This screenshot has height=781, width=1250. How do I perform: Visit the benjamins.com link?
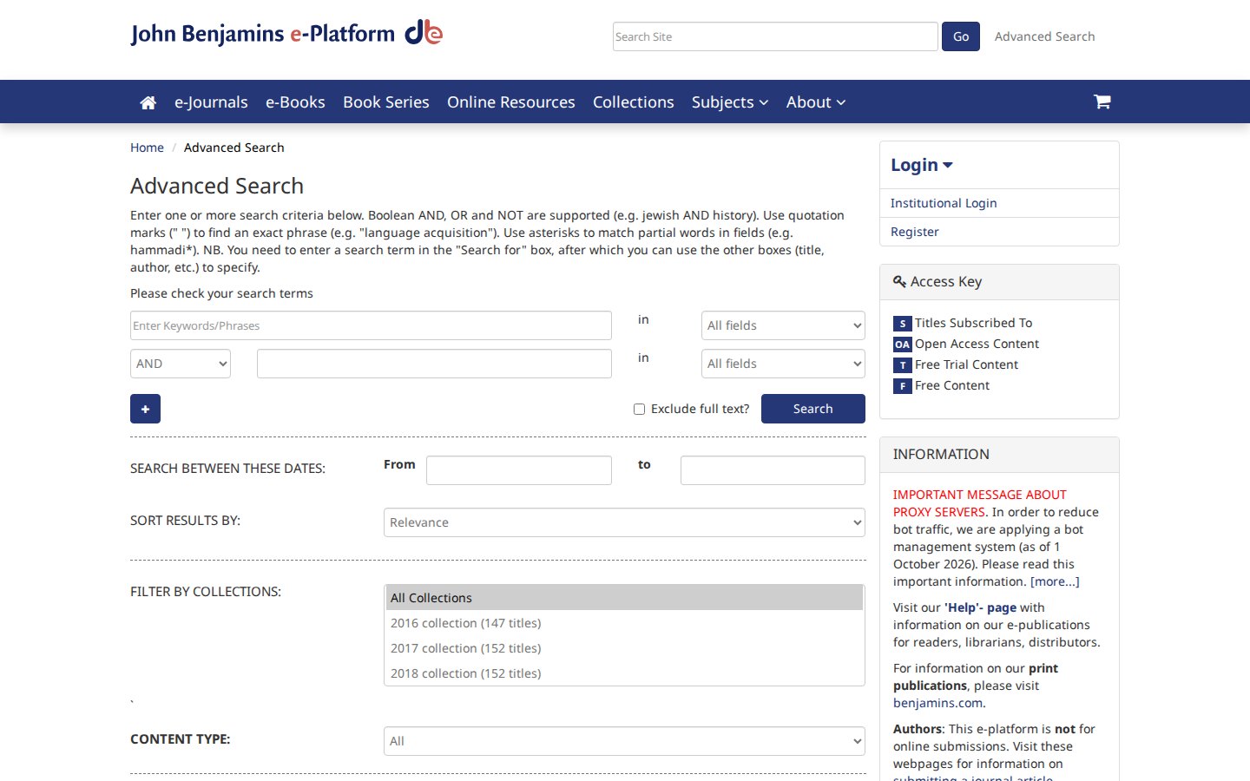coord(937,703)
